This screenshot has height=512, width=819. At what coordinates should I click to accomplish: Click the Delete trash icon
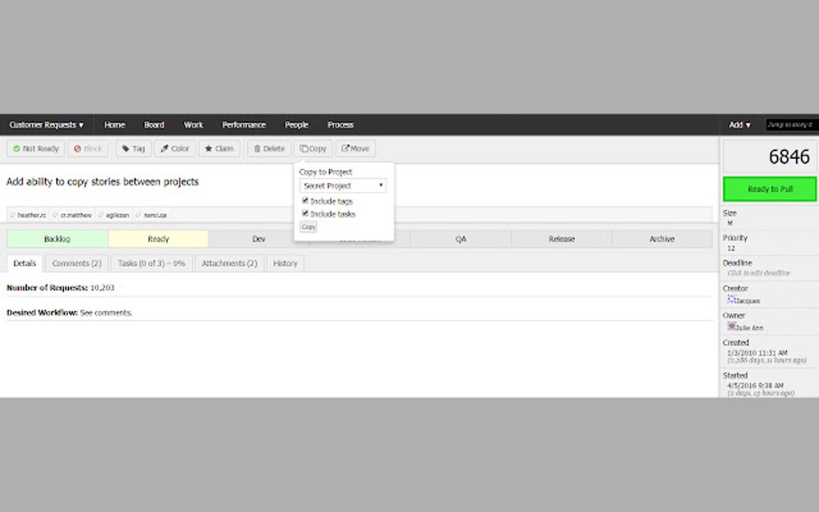[257, 148]
